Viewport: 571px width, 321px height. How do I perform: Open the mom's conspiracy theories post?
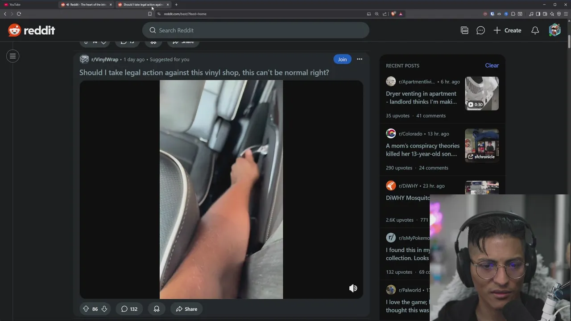[422, 150]
